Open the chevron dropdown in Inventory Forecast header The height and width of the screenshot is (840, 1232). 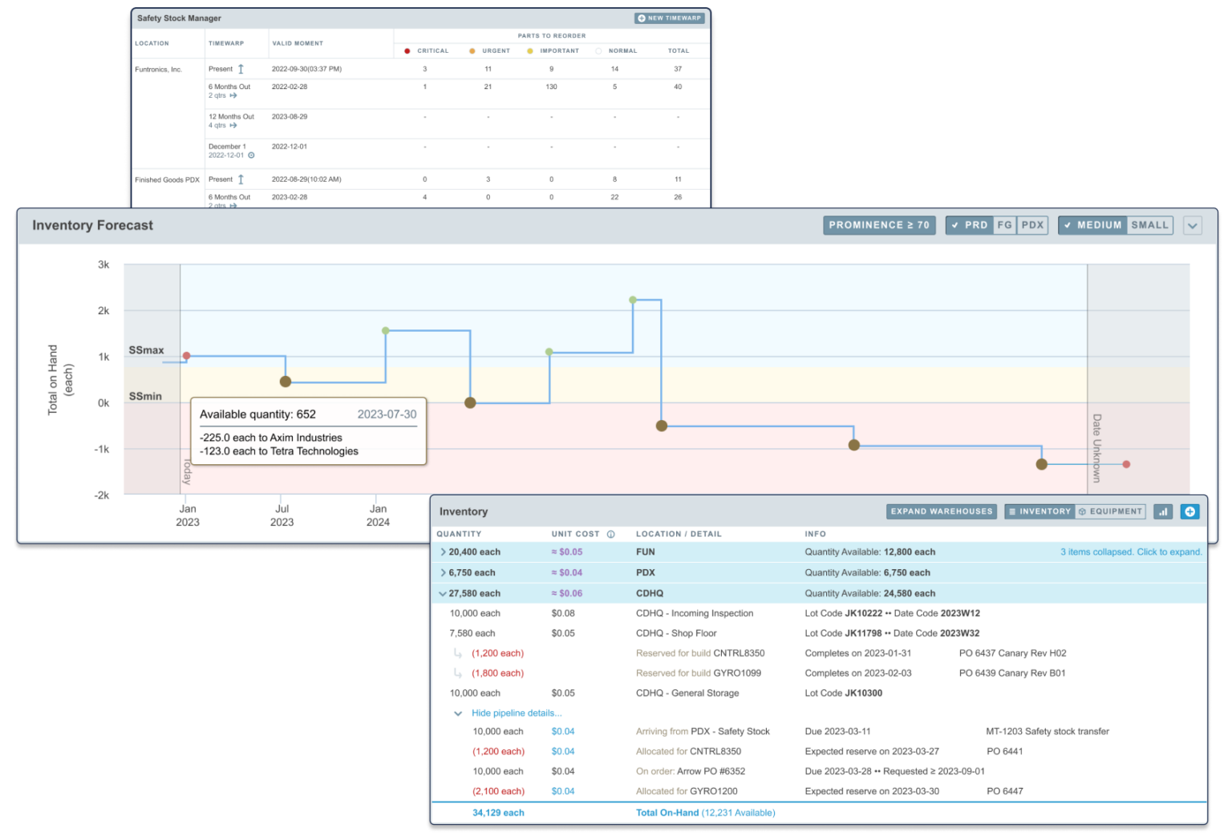pos(1193,225)
